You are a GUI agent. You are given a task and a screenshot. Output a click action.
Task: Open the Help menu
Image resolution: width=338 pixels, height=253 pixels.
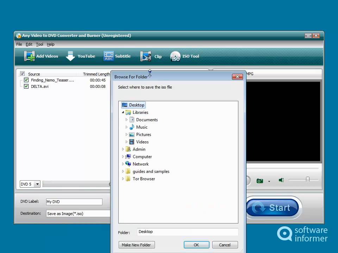[x=50, y=44]
